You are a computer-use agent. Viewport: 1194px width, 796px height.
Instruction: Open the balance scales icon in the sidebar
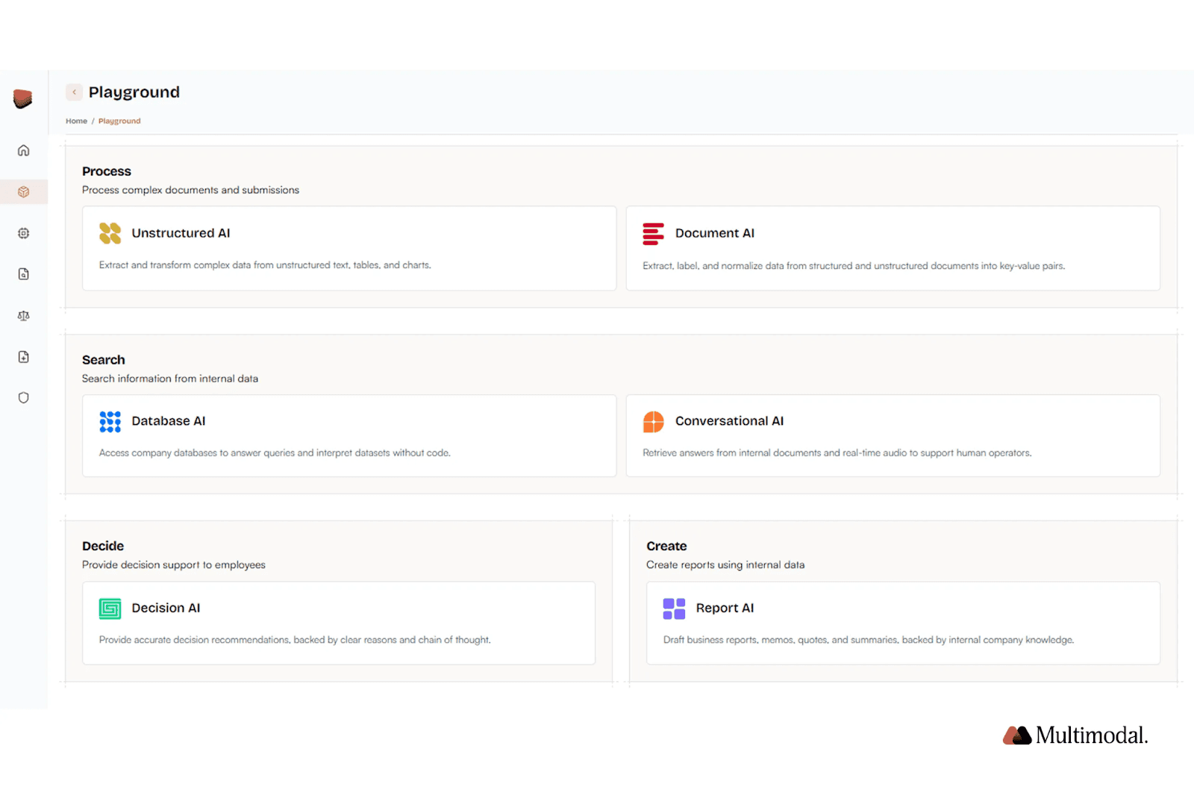pyautogui.click(x=24, y=316)
